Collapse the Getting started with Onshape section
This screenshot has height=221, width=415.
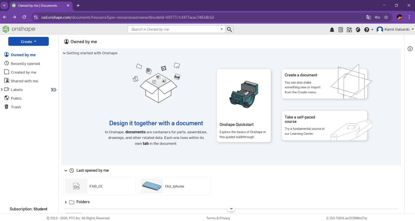pyautogui.click(x=64, y=53)
